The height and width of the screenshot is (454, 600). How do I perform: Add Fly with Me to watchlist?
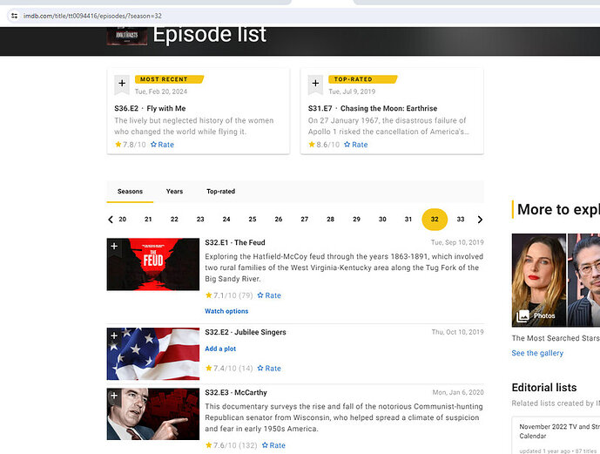(x=122, y=85)
